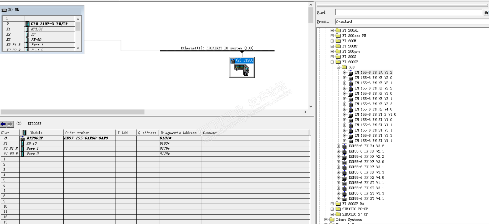The width and height of the screenshot is (489, 224).
Task: Click the CPU 319F-3 PN/DP module icon
Action: pyautogui.click(x=27, y=24)
